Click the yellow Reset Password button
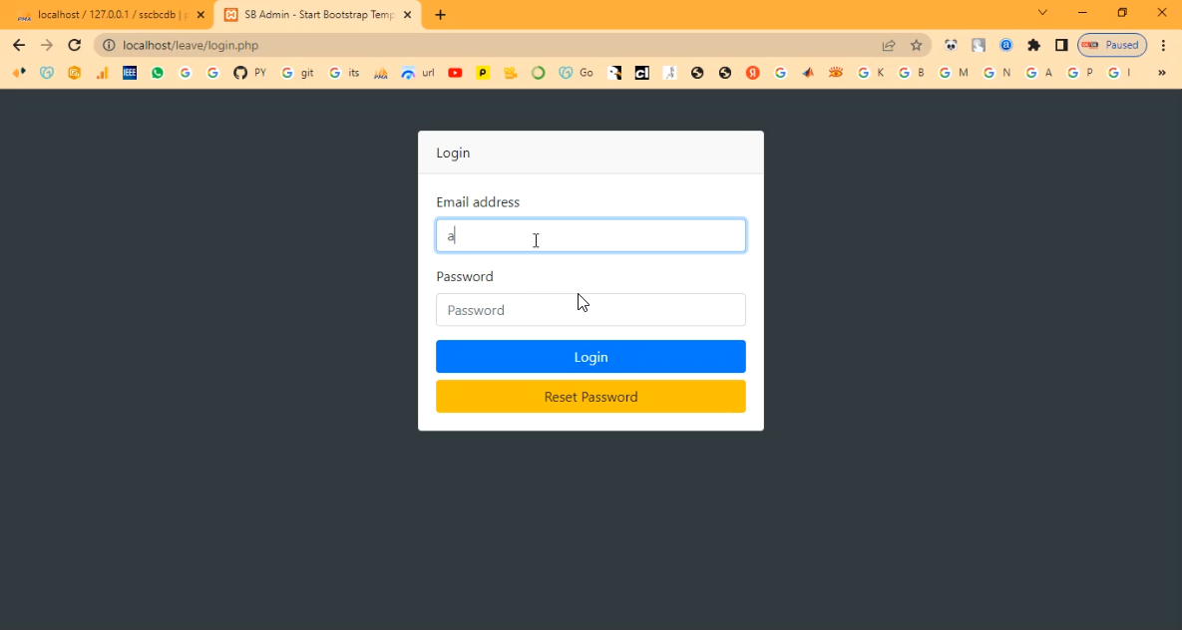1182x630 pixels. [591, 397]
